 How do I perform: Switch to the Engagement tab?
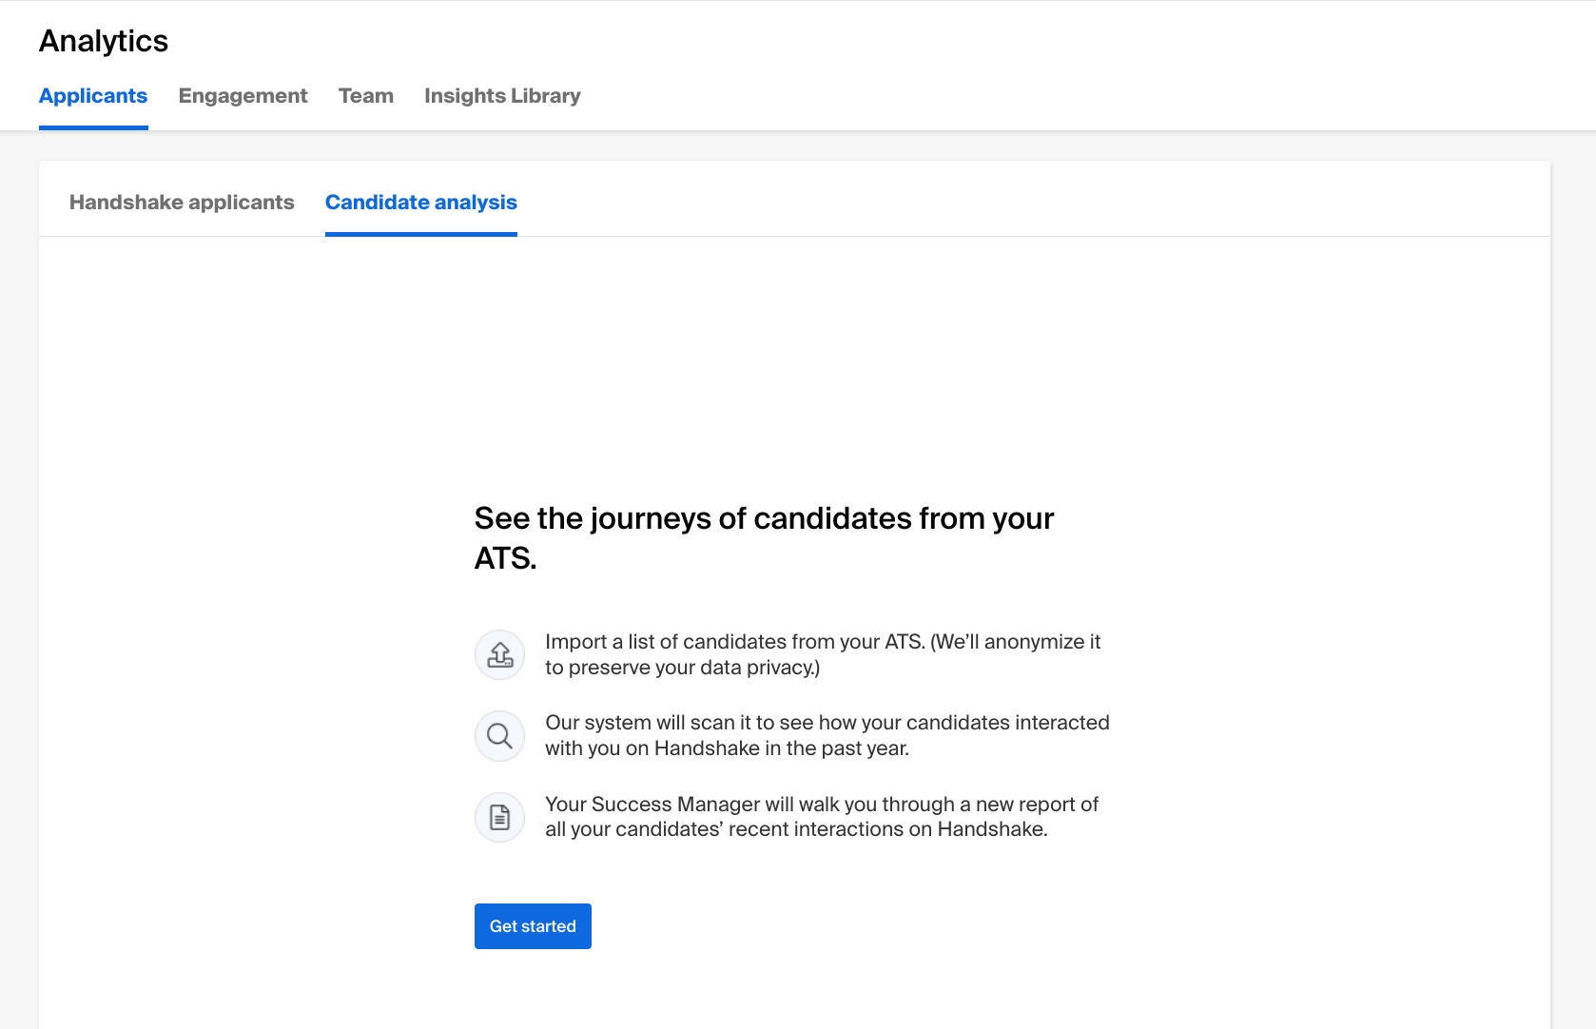(243, 95)
